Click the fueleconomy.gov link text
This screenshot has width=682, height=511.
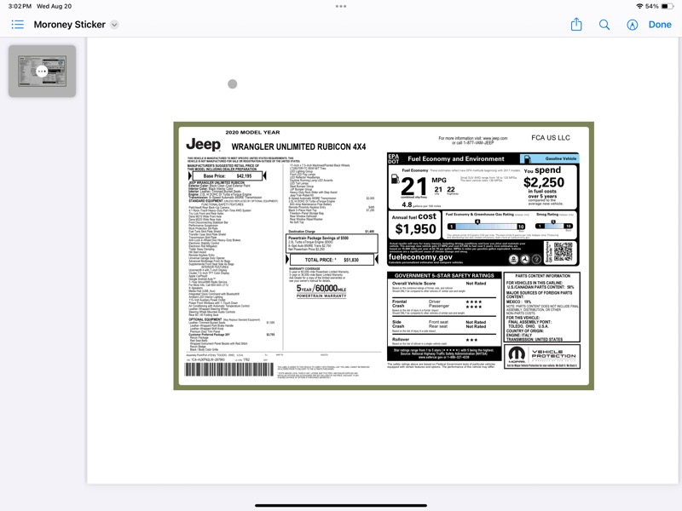point(420,256)
